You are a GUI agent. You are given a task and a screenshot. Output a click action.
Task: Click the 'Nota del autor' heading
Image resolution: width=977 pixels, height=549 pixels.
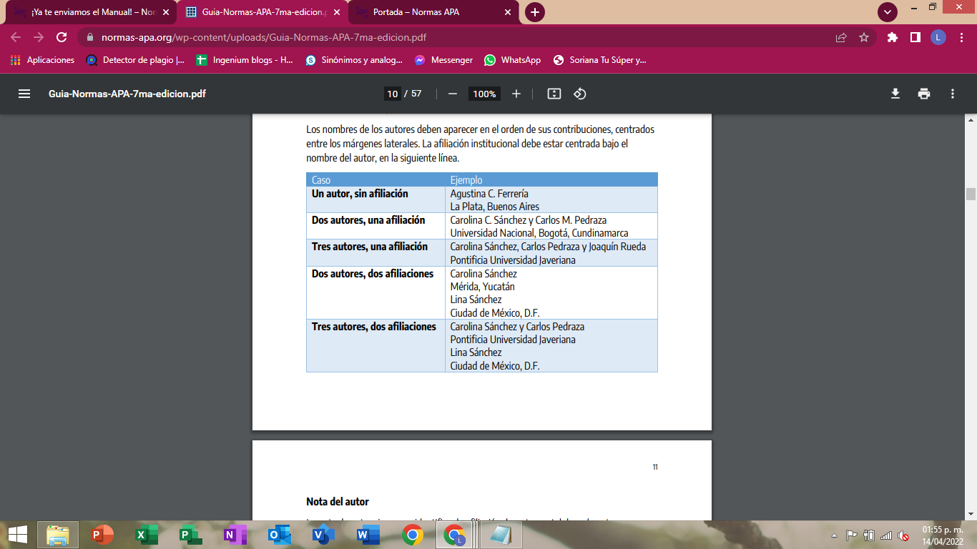[x=338, y=502]
